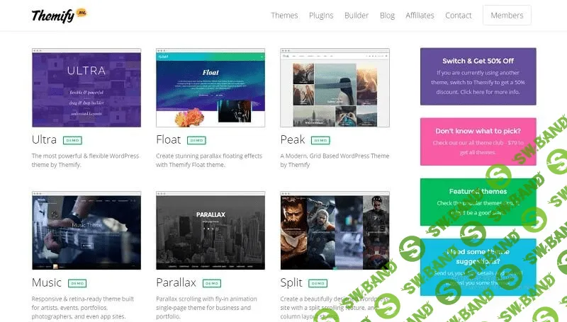Open the Don't know what to pick banner

[478, 142]
